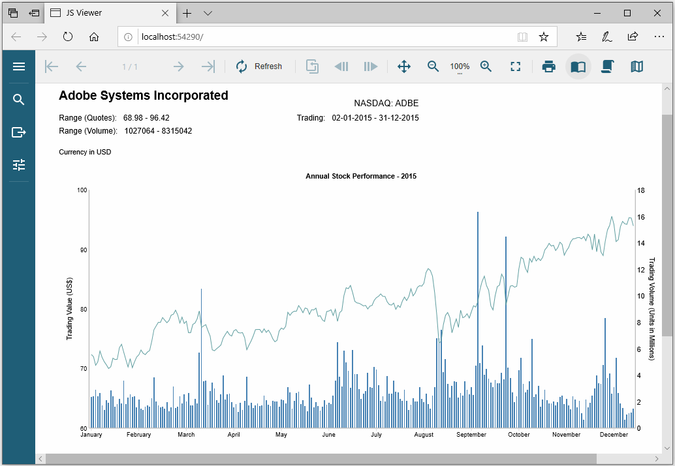Open the browser tab actions chevron
The width and height of the screenshot is (675, 466).
point(208,13)
